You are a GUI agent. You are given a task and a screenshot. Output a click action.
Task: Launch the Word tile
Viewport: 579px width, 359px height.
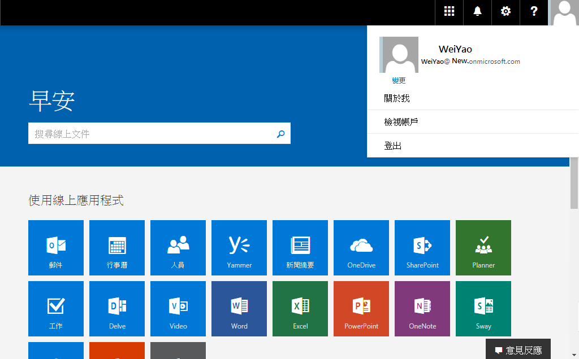point(239,309)
